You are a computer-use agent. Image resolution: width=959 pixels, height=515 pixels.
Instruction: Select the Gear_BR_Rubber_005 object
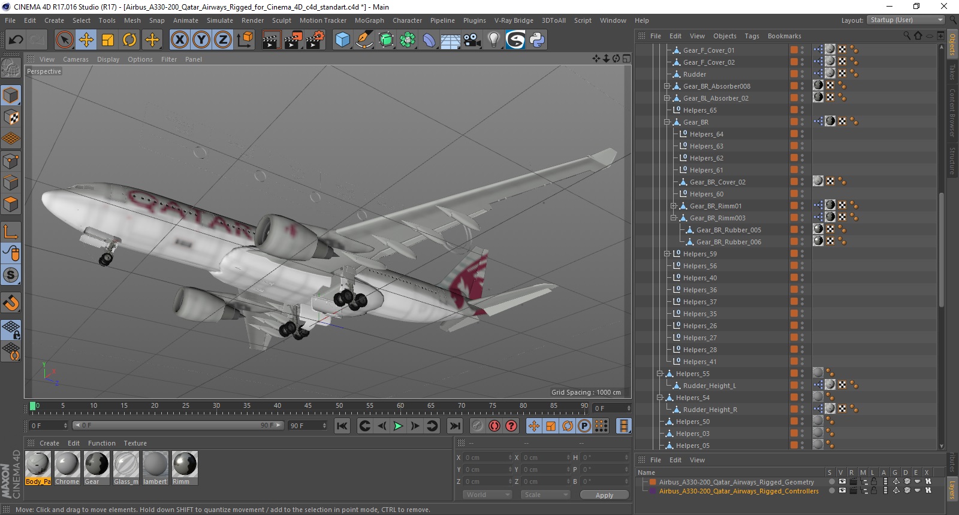click(728, 230)
